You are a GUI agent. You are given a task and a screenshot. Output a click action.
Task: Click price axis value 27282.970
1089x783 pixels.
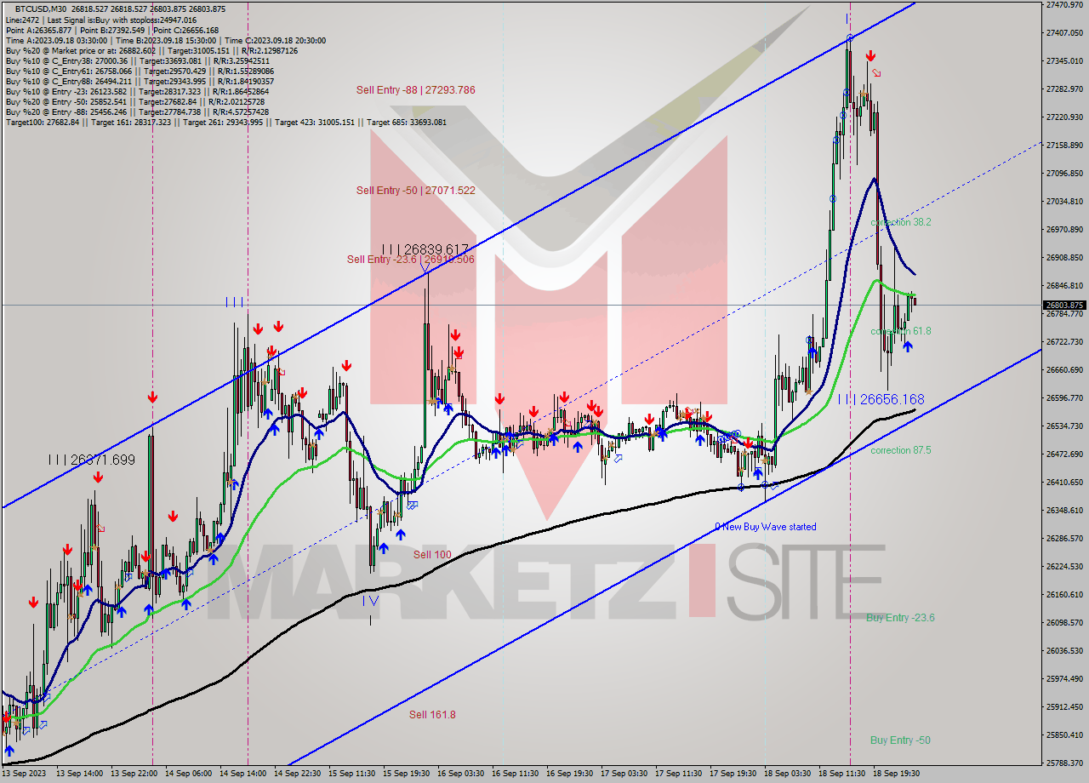[1063, 89]
